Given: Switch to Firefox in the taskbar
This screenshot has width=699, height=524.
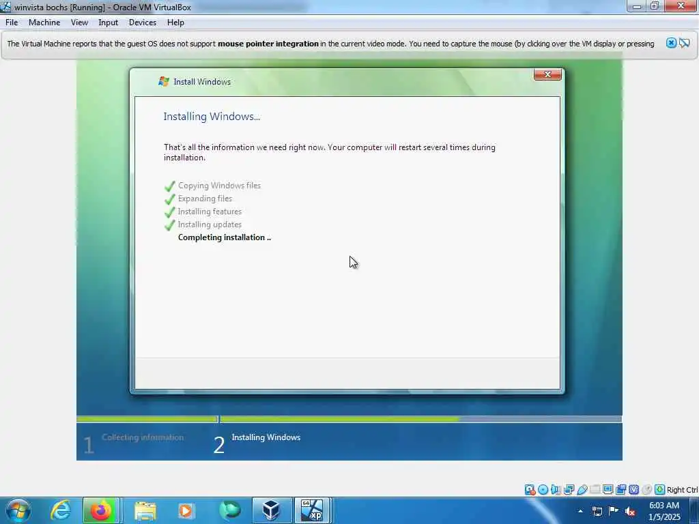Looking at the screenshot, I should [x=101, y=510].
